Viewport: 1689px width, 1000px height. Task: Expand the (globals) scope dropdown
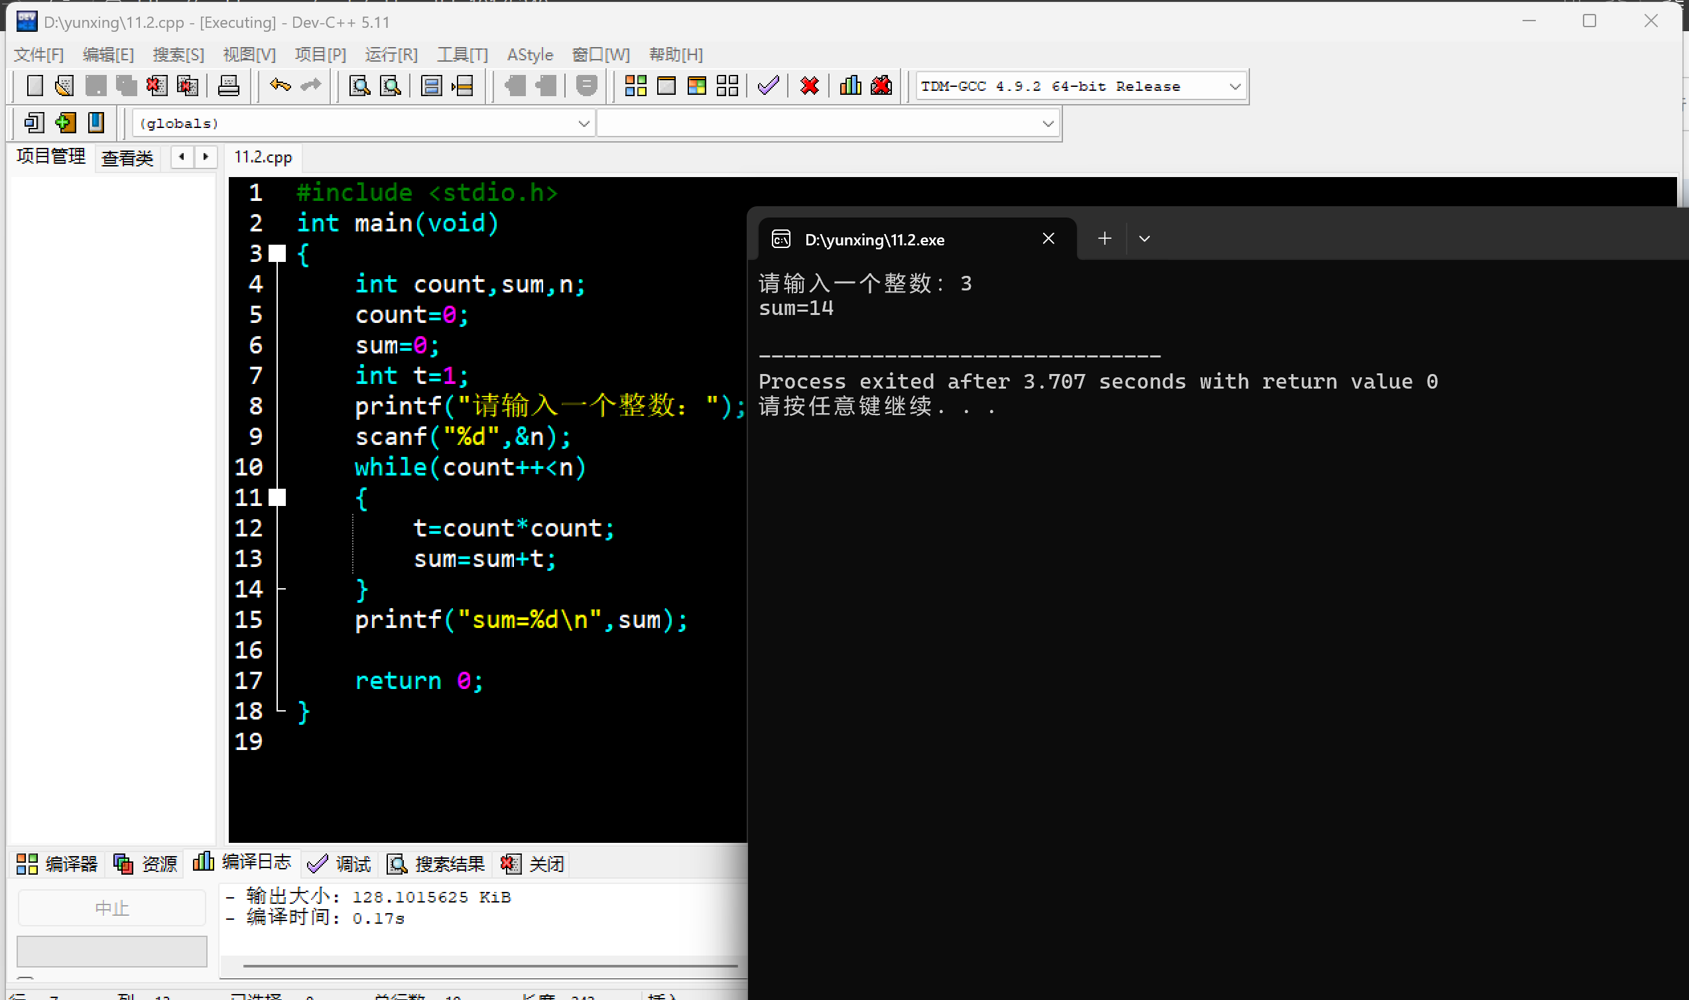click(x=584, y=123)
